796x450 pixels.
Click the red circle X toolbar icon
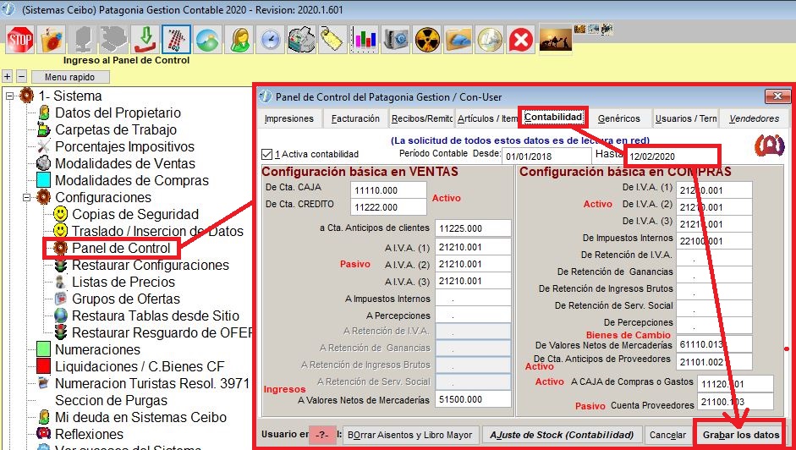pos(521,40)
